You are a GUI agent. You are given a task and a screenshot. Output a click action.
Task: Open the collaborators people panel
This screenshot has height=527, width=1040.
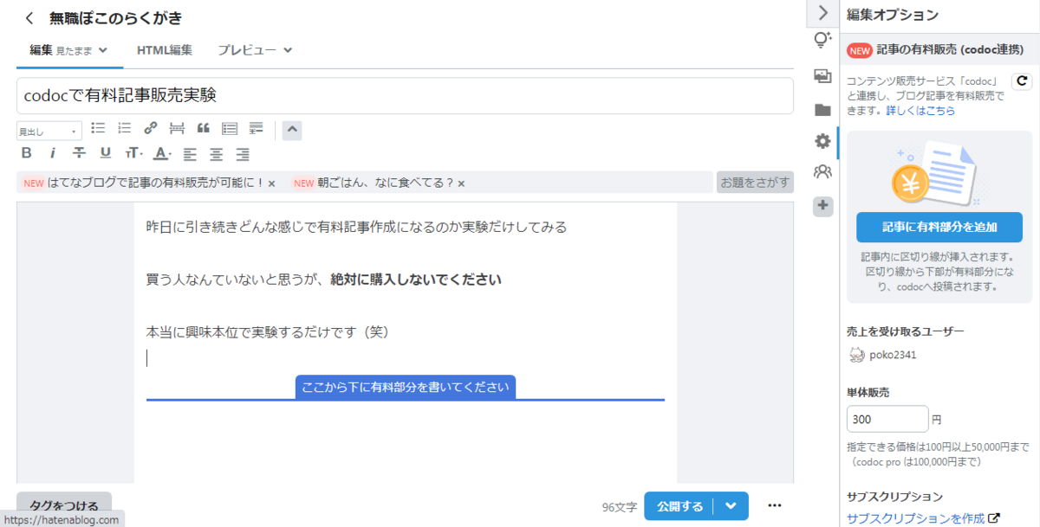click(x=822, y=171)
